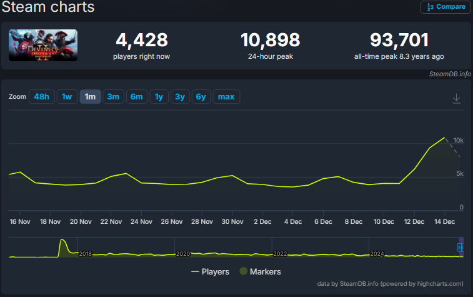The height and width of the screenshot is (297, 473).
Task: Set chart zoom to 48h
Action: tap(42, 96)
